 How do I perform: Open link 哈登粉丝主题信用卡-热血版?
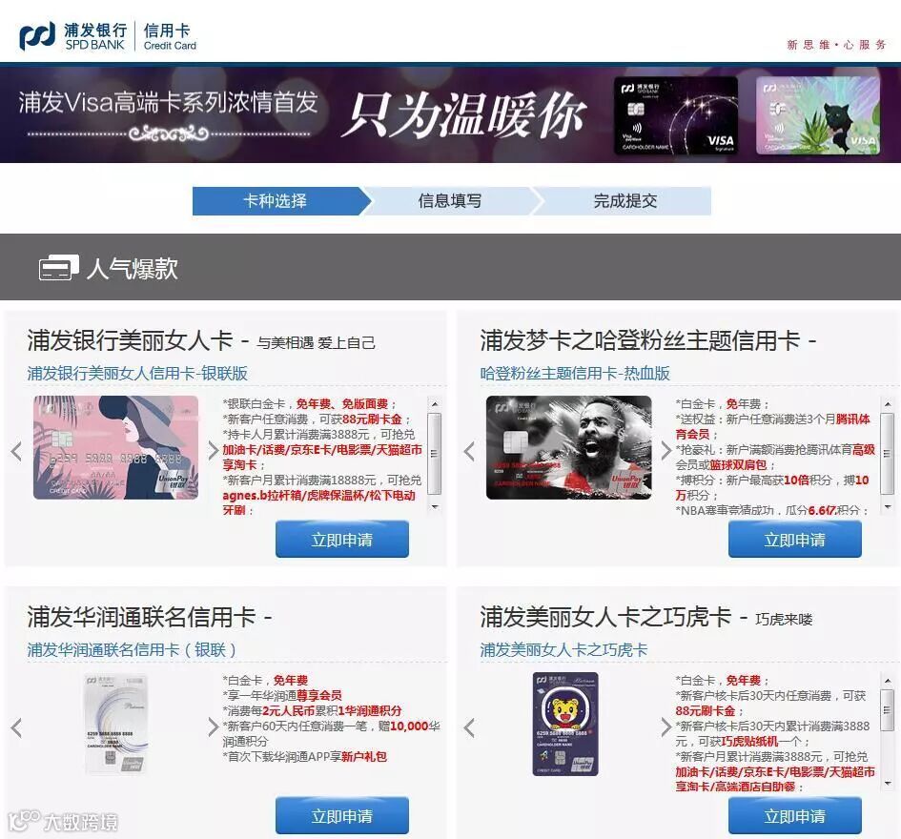[x=575, y=374]
